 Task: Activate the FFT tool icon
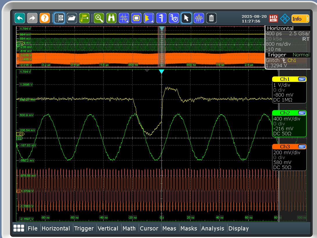point(199,18)
